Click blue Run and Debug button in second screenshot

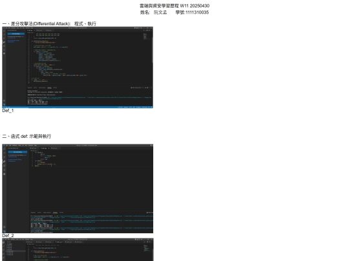18,152
